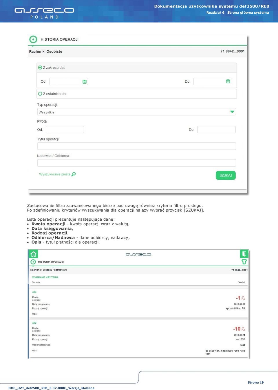This screenshot has width=278, height=390.
Task: Click the -1,24 PLN operation amount
Action: [240, 298]
